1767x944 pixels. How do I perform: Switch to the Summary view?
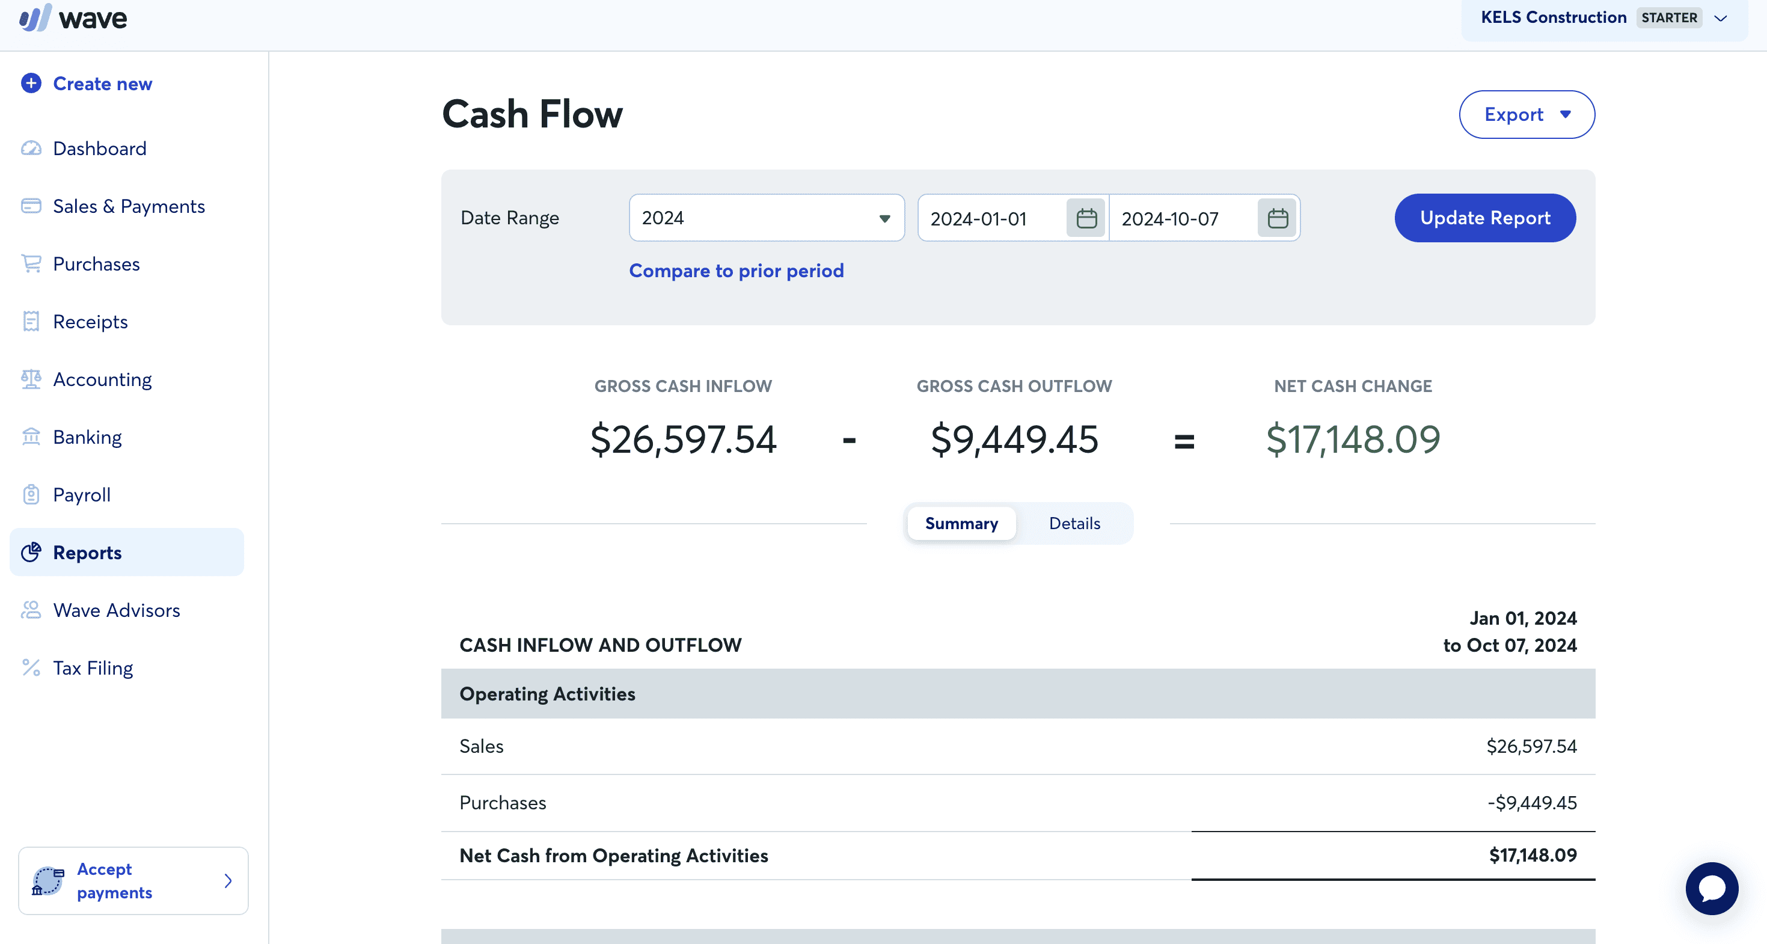[961, 524]
